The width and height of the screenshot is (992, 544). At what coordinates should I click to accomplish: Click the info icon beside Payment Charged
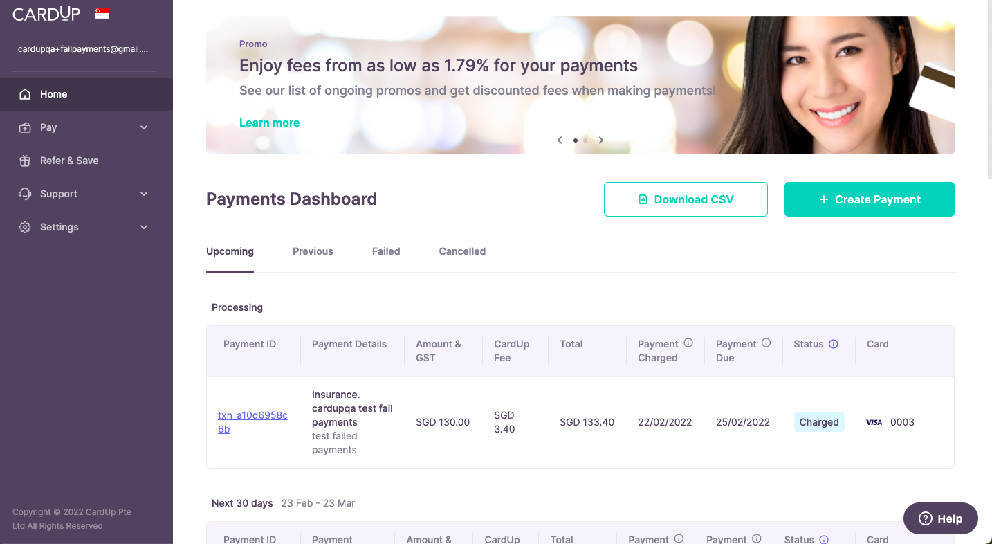click(x=688, y=343)
